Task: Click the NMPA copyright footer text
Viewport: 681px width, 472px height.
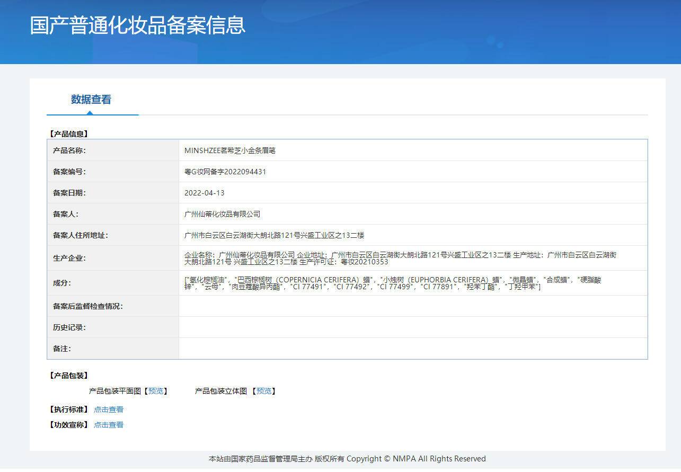Action: 347,459
